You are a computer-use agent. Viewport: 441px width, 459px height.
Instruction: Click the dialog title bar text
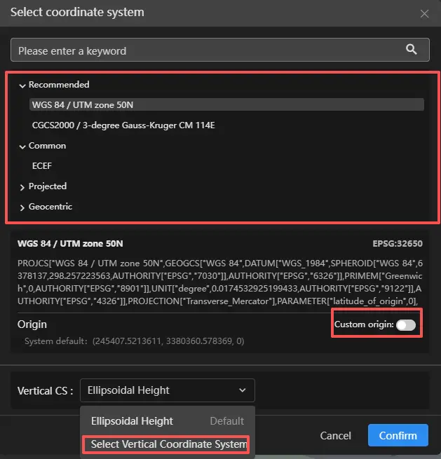77,13
